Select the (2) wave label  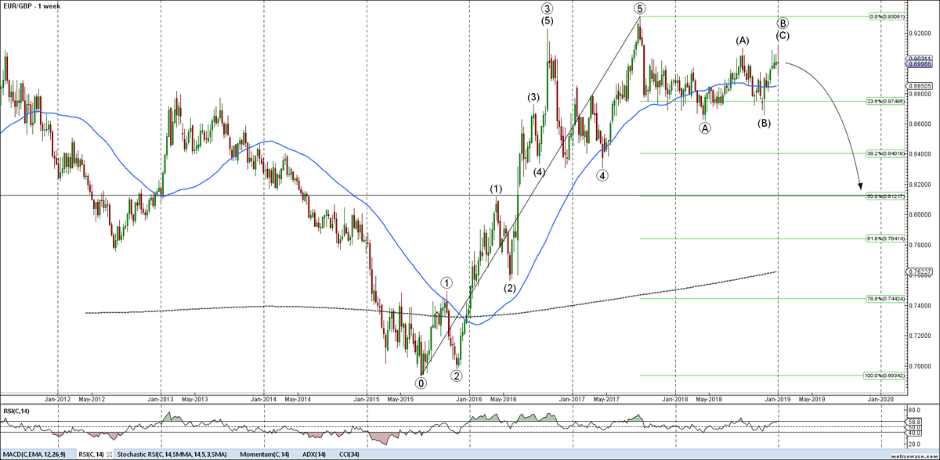(x=510, y=288)
